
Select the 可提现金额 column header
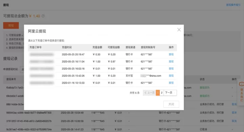click(114, 47)
